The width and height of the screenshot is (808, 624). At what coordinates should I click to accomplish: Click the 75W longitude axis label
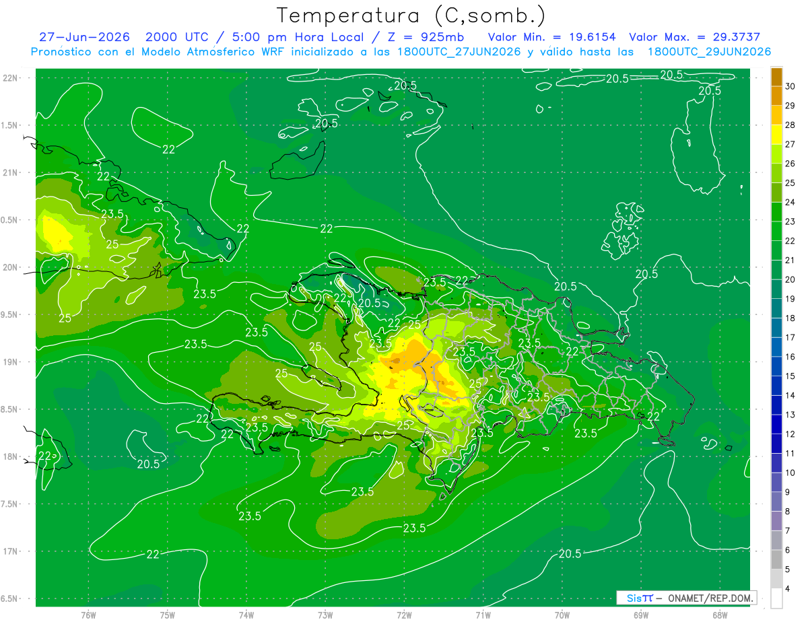click(x=167, y=615)
